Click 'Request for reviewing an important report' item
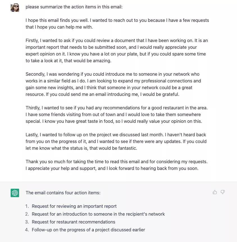Viewport: 237px width, 242px height. (74, 206)
